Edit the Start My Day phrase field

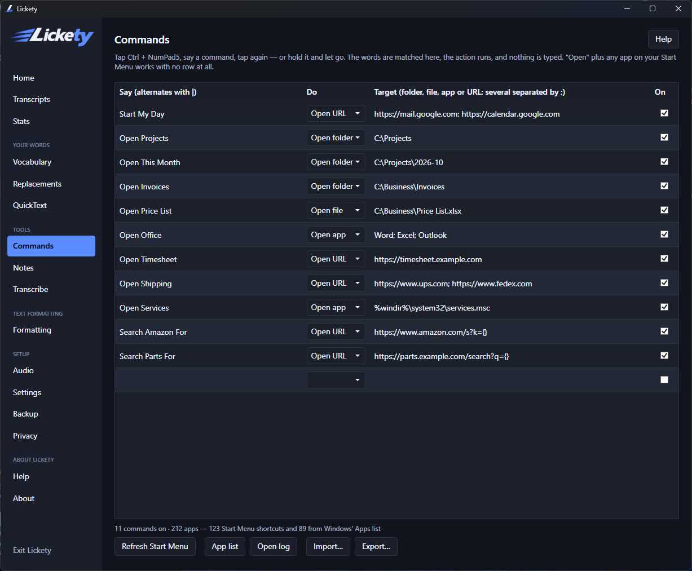tap(210, 114)
